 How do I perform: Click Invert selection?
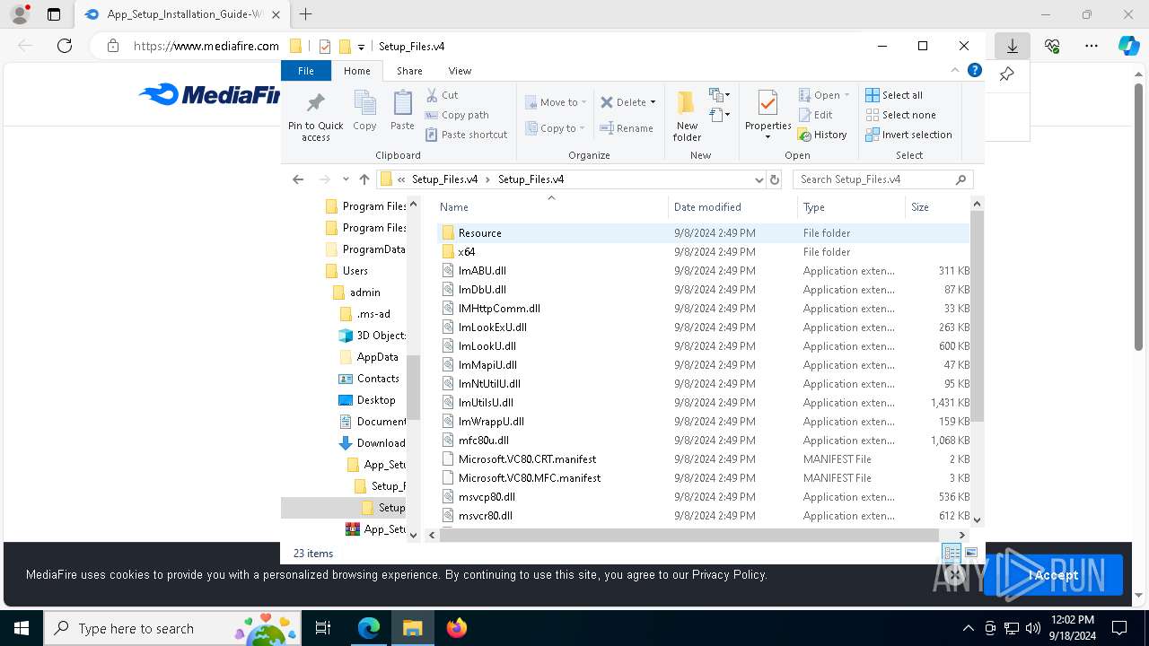click(x=908, y=135)
